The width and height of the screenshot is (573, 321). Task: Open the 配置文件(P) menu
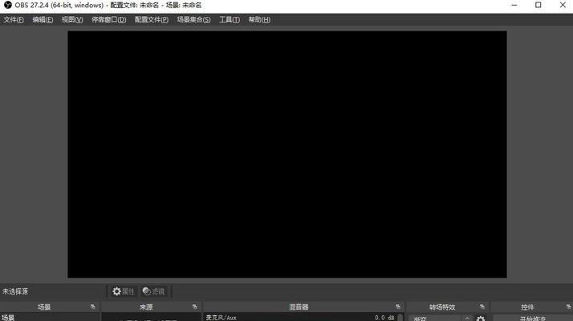coord(152,20)
